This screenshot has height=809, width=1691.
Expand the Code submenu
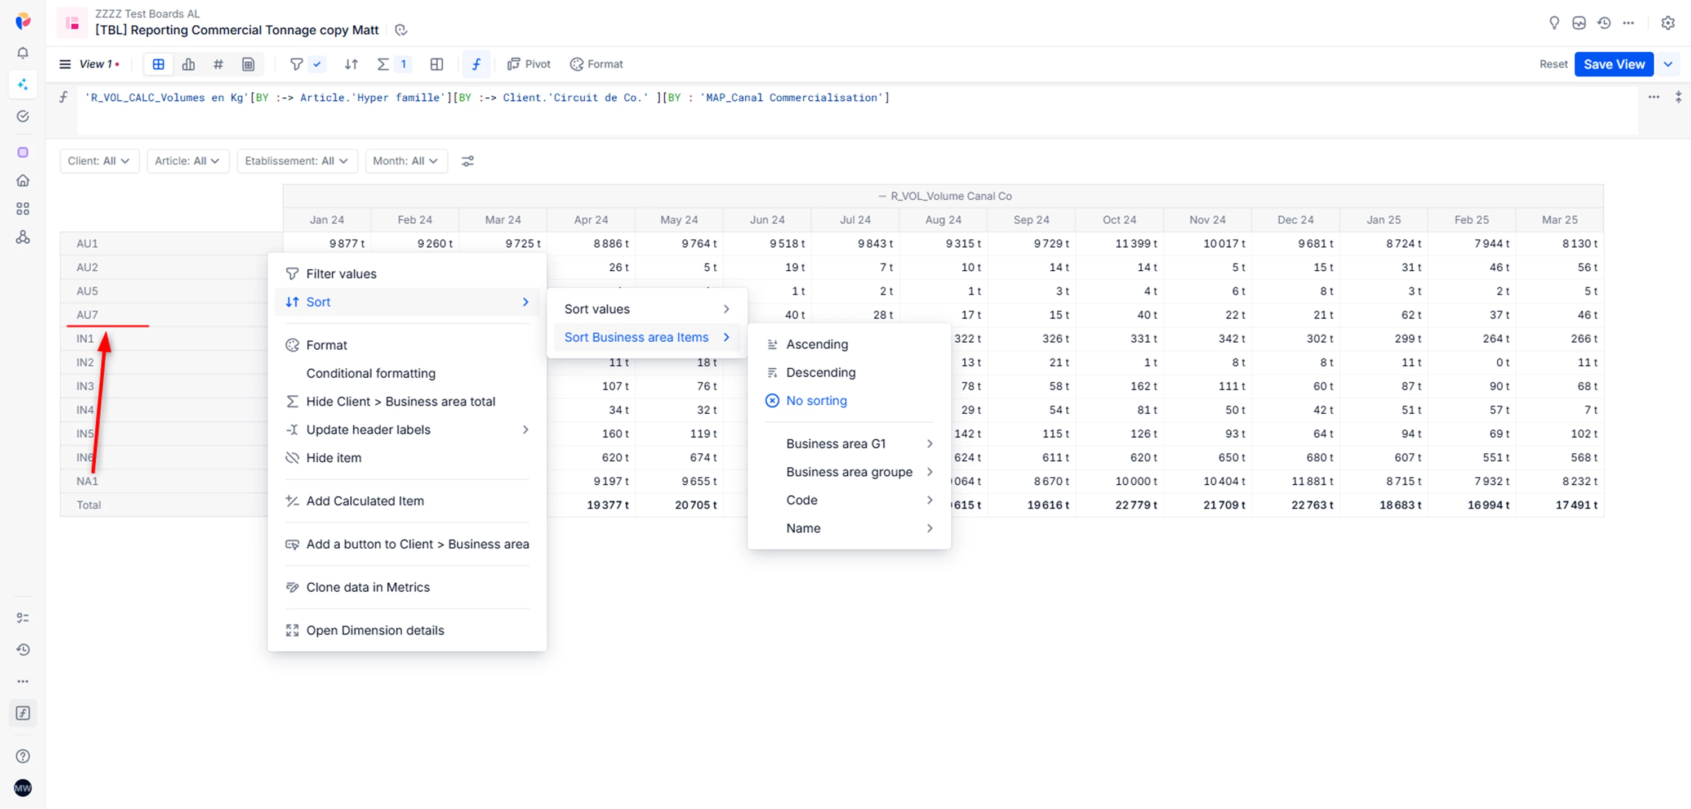[849, 500]
